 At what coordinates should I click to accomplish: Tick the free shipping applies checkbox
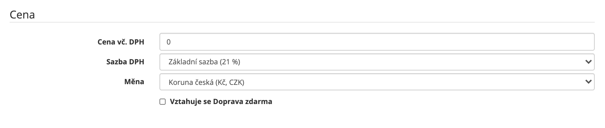pyautogui.click(x=163, y=102)
